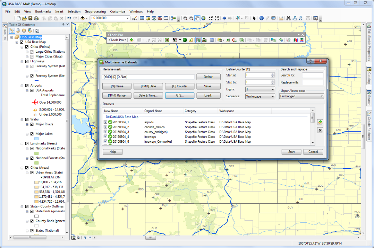Viewport: 374px width, 248px height.
Task: Click the map horizontal scrollbar thumb
Action: tap(150, 238)
